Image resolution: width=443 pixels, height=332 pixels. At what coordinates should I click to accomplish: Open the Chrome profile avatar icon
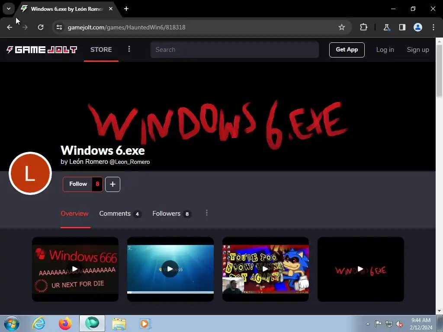pyautogui.click(x=418, y=27)
